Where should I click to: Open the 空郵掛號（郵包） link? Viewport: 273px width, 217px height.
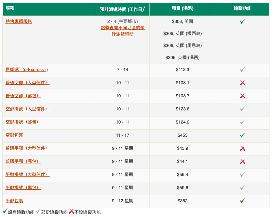23,122
